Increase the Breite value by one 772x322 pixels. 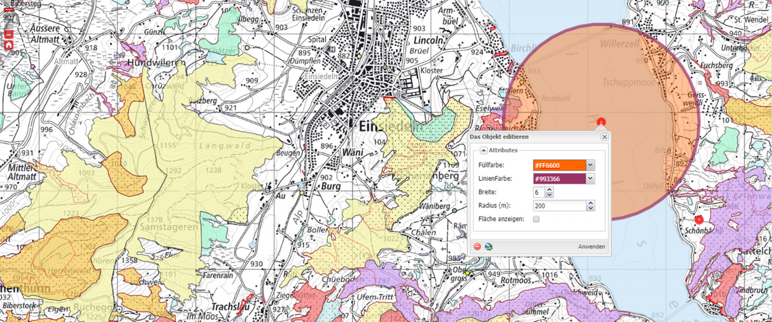click(x=549, y=190)
